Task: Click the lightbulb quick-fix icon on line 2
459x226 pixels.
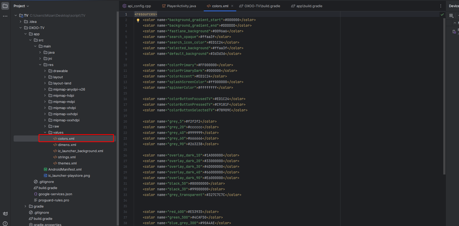Action: pos(138,20)
